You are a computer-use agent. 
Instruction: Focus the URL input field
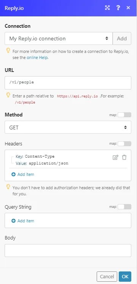[x=68, y=83]
